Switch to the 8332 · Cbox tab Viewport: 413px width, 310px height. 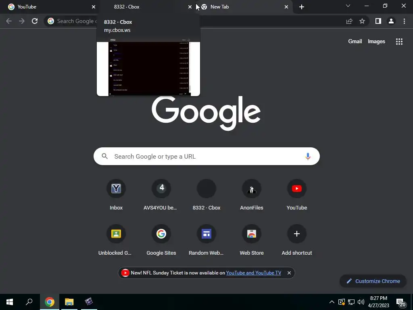tap(146, 7)
